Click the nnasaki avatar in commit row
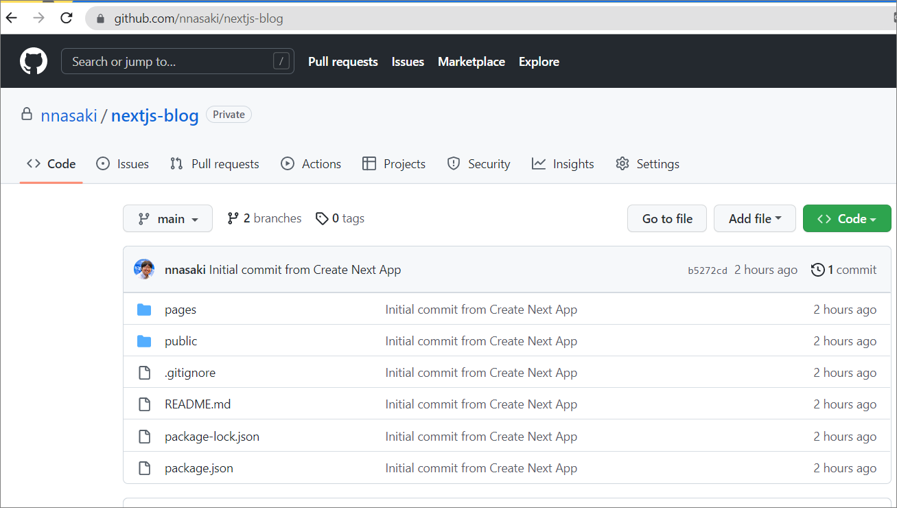 [x=144, y=269]
